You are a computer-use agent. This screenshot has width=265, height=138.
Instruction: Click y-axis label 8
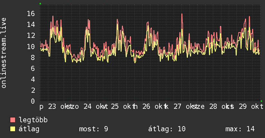tap(33, 57)
